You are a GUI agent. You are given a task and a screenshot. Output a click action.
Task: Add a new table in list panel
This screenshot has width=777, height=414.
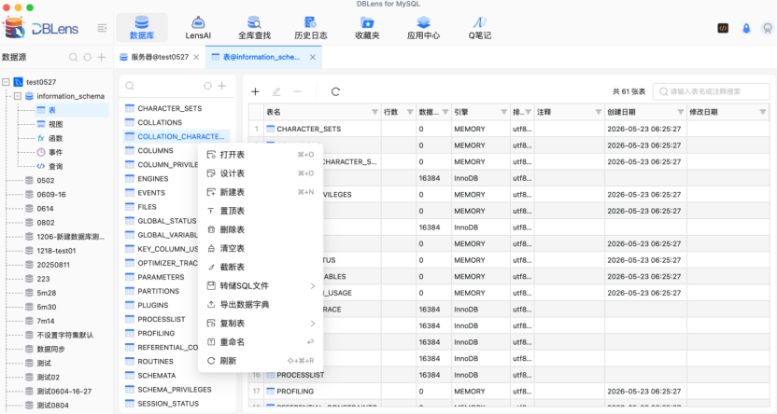[x=222, y=86]
